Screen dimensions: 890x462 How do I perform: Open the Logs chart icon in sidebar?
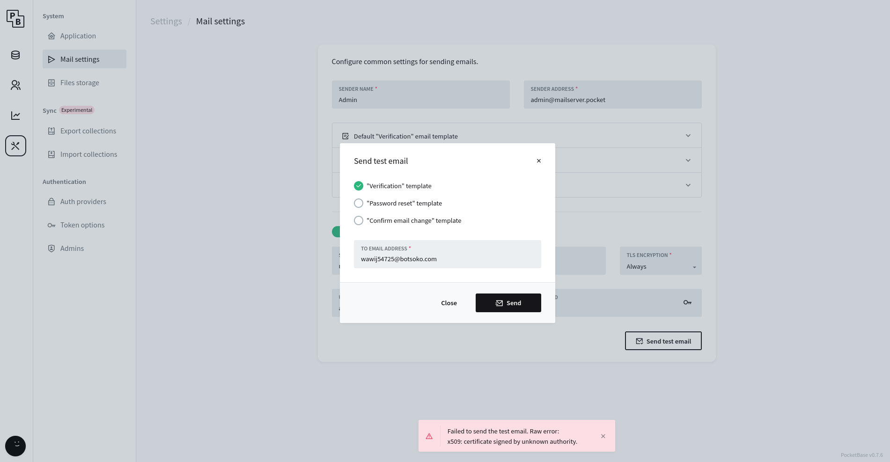pos(15,116)
